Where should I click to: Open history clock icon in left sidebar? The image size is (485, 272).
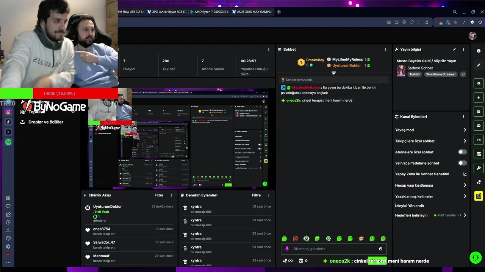point(8,222)
